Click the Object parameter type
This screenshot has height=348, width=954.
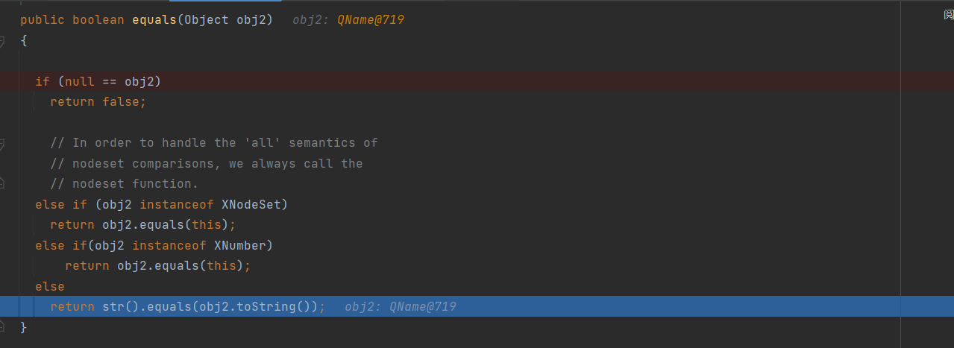(x=206, y=20)
